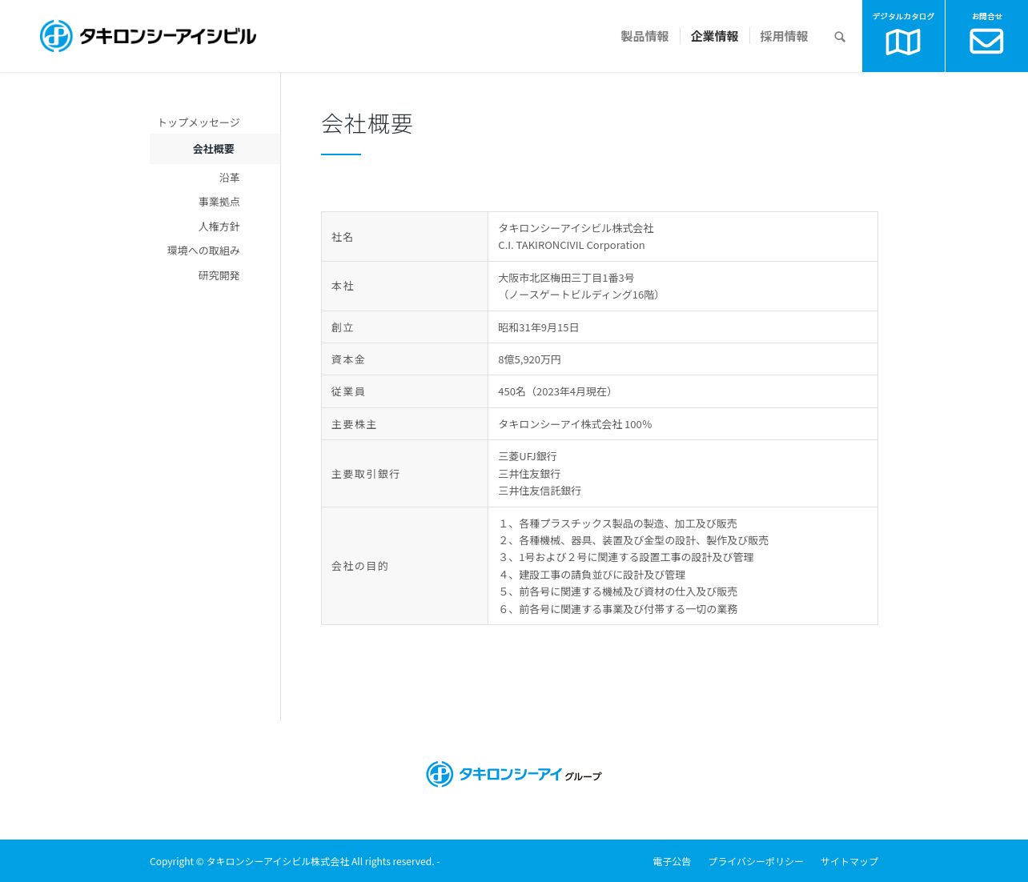
Task: Click the 主要取引銀行 table header cell
Action: 404,474
